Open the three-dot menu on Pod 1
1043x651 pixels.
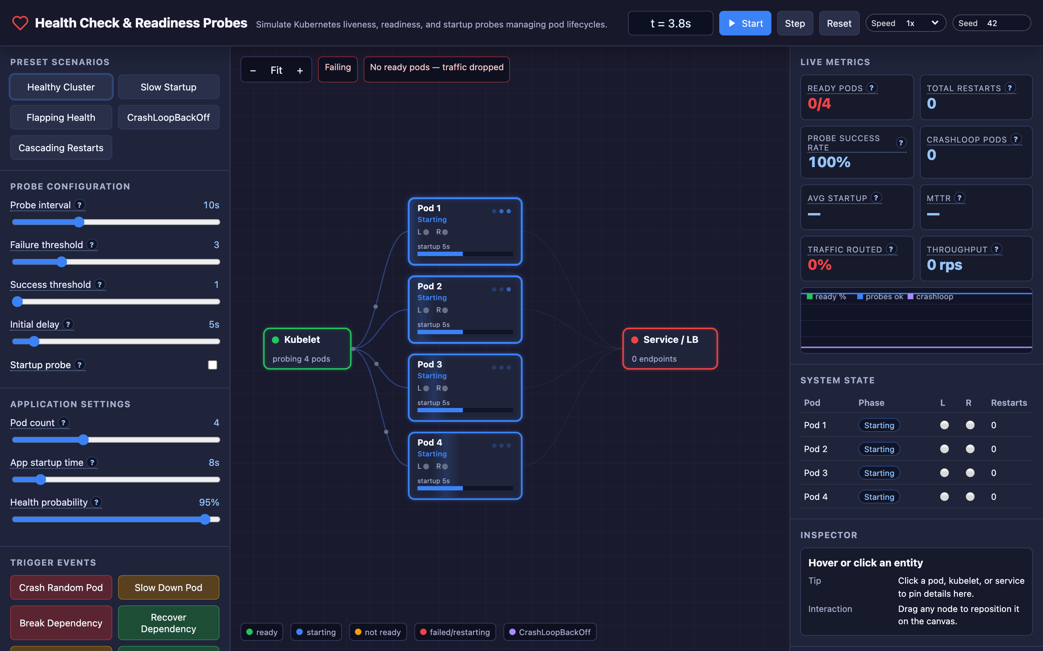501,212
